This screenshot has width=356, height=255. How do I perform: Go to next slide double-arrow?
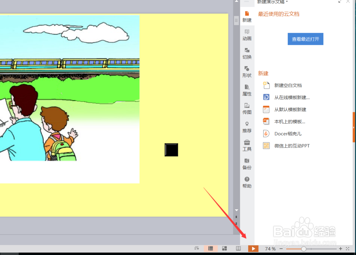236,224
